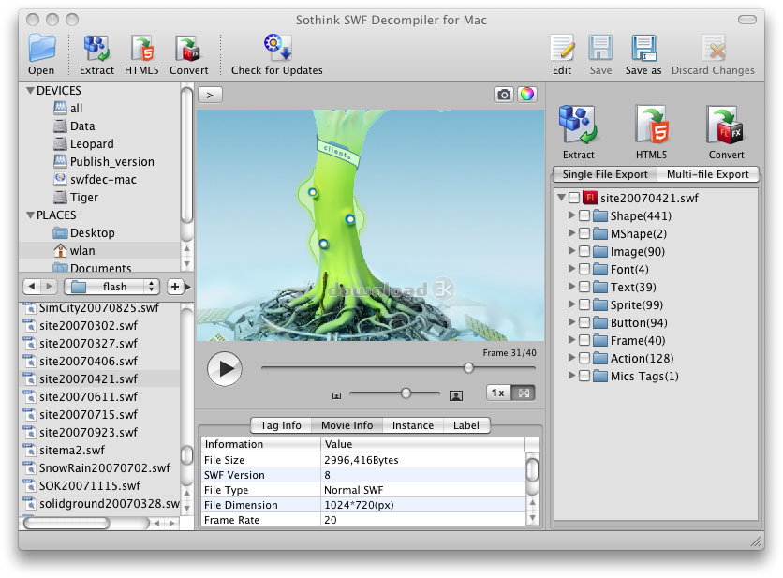Click the Extract icon in top toolbar
The image size is (783, 578).
pos(96,48)
